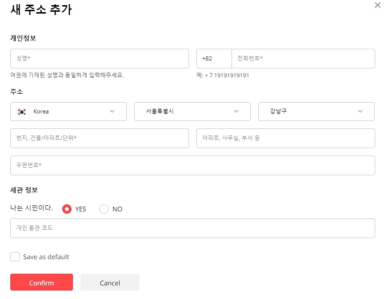The width and height of the screenshot is (384, 299).
Task: Click the 전화번호 phone number field
Action: [x=303, y=59]
